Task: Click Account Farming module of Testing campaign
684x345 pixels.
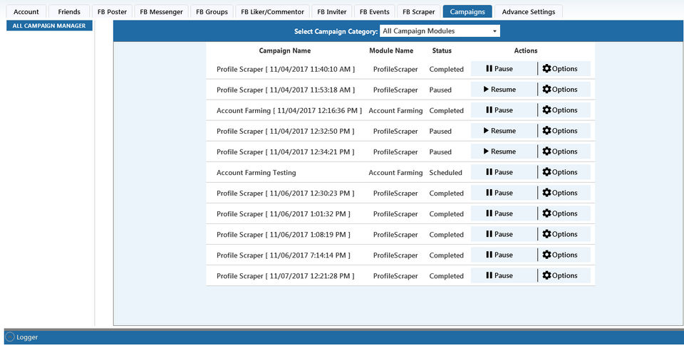Action: pos(395,172)
